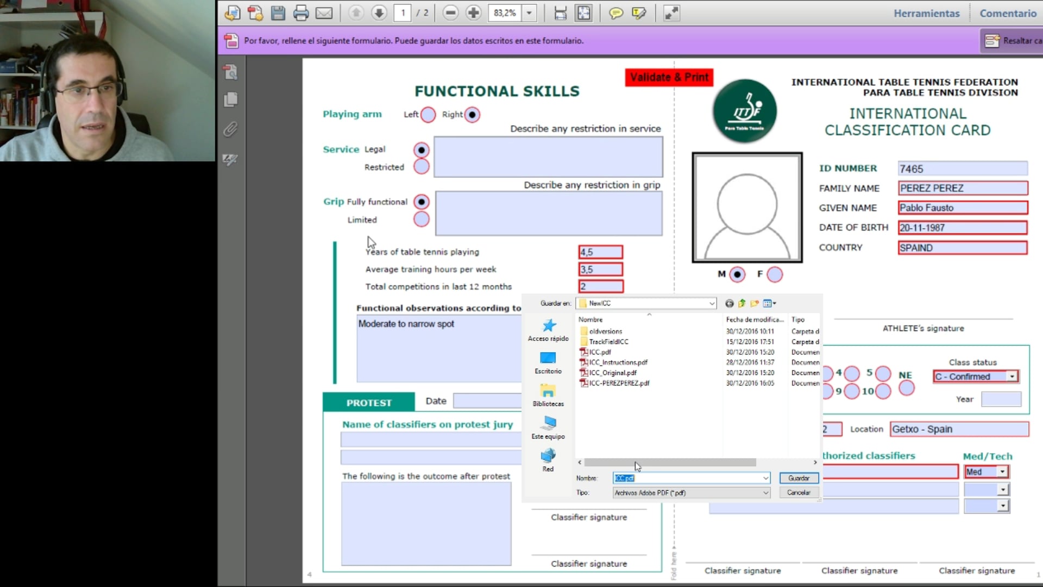Open the Guardar en folder dropdown
This screenshot has height=587, width=1043.
point(711,303)
